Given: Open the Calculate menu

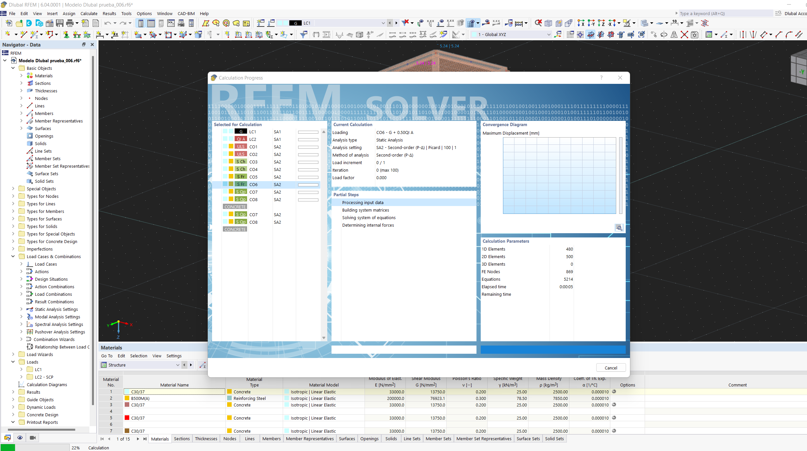Looking at the screenshot, I should (89, 13).
